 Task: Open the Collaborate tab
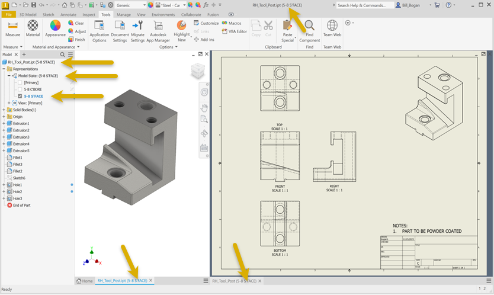(x=191, y=14)
